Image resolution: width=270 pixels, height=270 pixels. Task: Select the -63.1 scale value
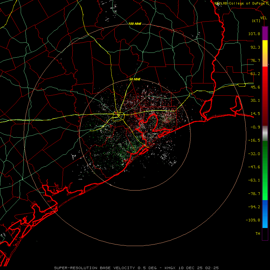(x=254, y=180)
